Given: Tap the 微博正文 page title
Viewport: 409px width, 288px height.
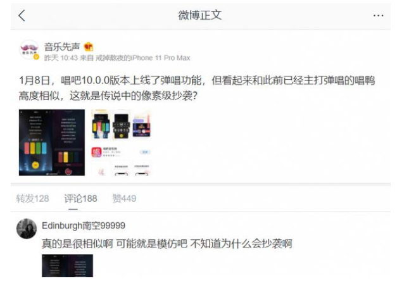Looking at the screenshot, I should [200, 15].
